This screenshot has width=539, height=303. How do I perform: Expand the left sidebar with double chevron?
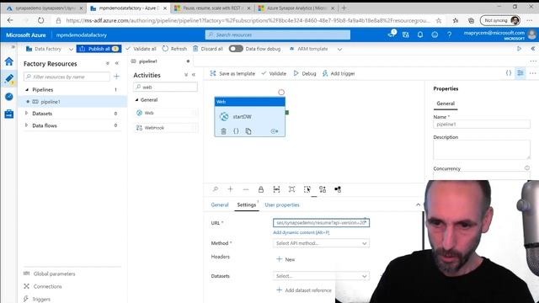(x=13, y=47)
